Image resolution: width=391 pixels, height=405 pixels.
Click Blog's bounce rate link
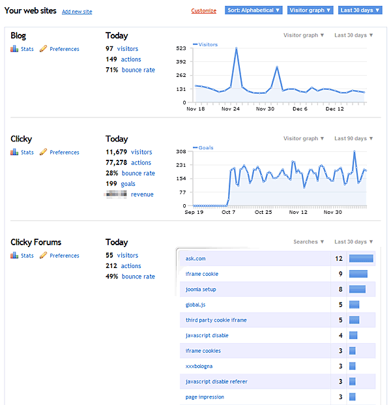point(138,70)
